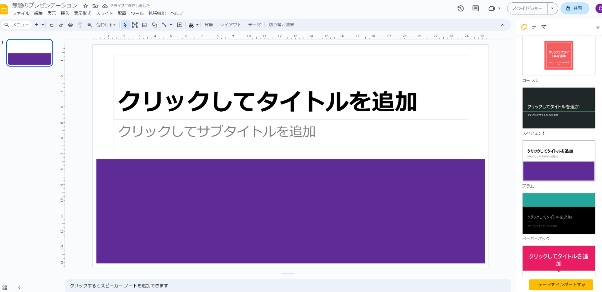Open the 挿入 menu
The image size is (602, 292).
pos(65,13)
